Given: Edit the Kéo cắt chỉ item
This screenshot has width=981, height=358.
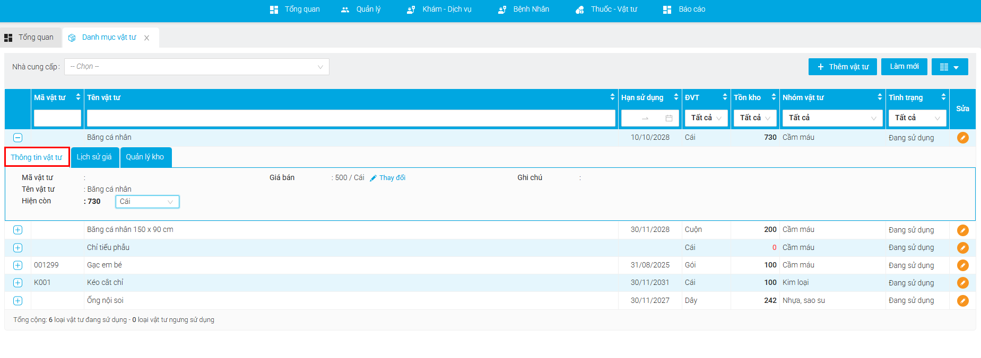Looking at the screenshot, I should 962,283.
